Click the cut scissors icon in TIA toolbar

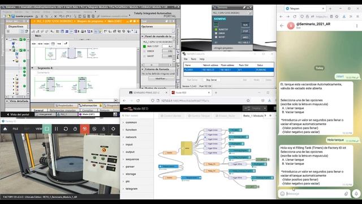42,16
